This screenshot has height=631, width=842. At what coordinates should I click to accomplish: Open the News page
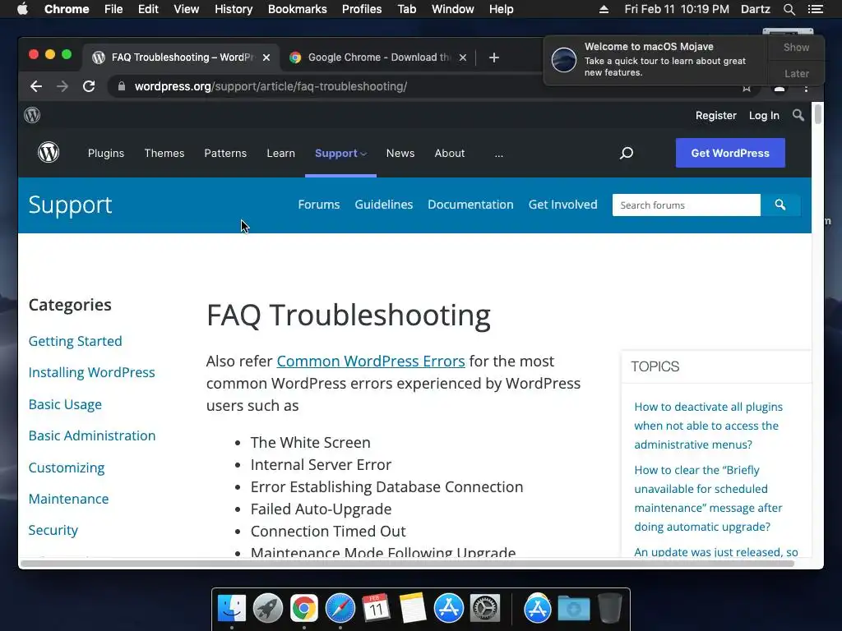pyautogui.click(x=400, y=154)
